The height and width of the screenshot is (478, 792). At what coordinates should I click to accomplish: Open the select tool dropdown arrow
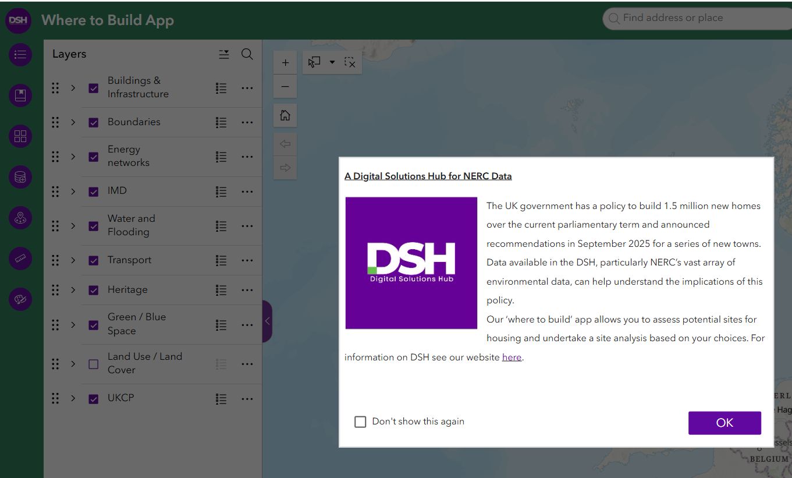tap(332, 62)
